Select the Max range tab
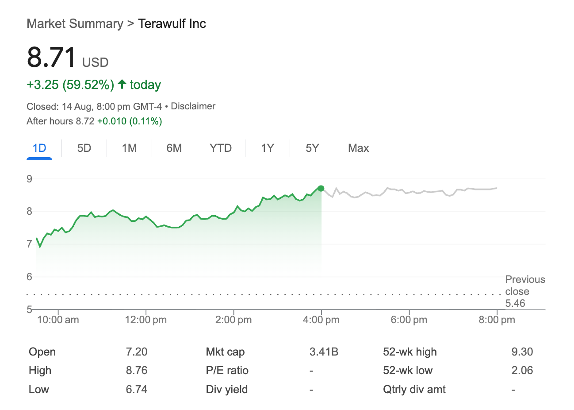This screenshot has width=574, height=410. tap(358, 148)
